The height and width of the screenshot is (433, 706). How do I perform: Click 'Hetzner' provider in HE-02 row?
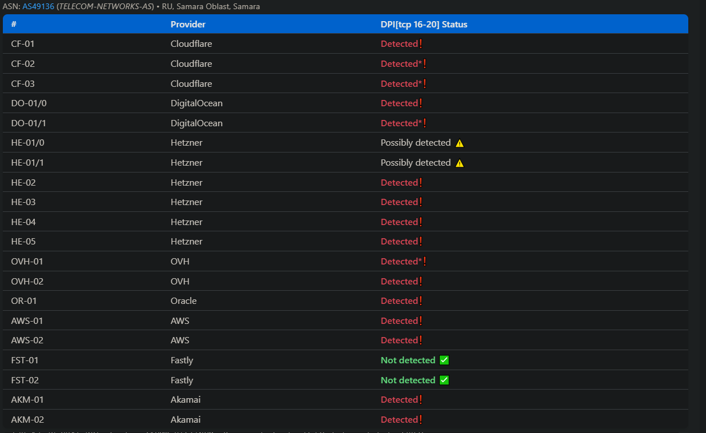[x=187, y=183]
